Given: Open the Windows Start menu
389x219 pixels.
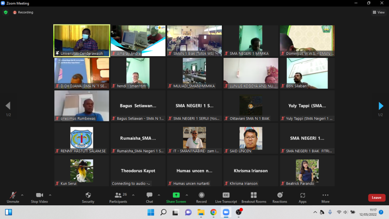Looking at the screenshot, I should coord(150,212).
